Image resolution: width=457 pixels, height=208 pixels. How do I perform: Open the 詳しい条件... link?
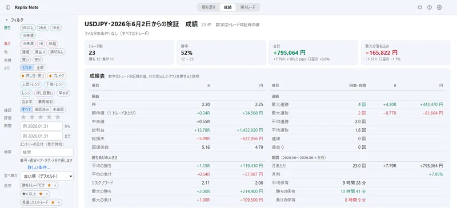[38, 168]
